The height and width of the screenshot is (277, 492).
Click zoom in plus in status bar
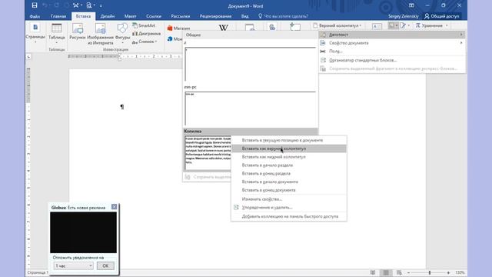coord(448,272)
